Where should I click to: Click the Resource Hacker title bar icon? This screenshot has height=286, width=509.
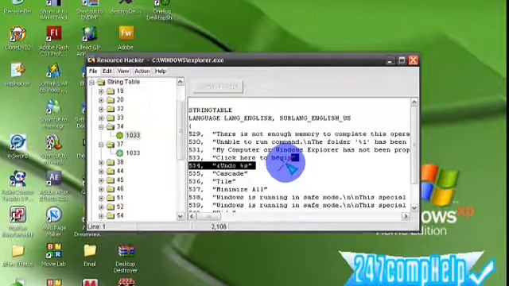point(91,60)
